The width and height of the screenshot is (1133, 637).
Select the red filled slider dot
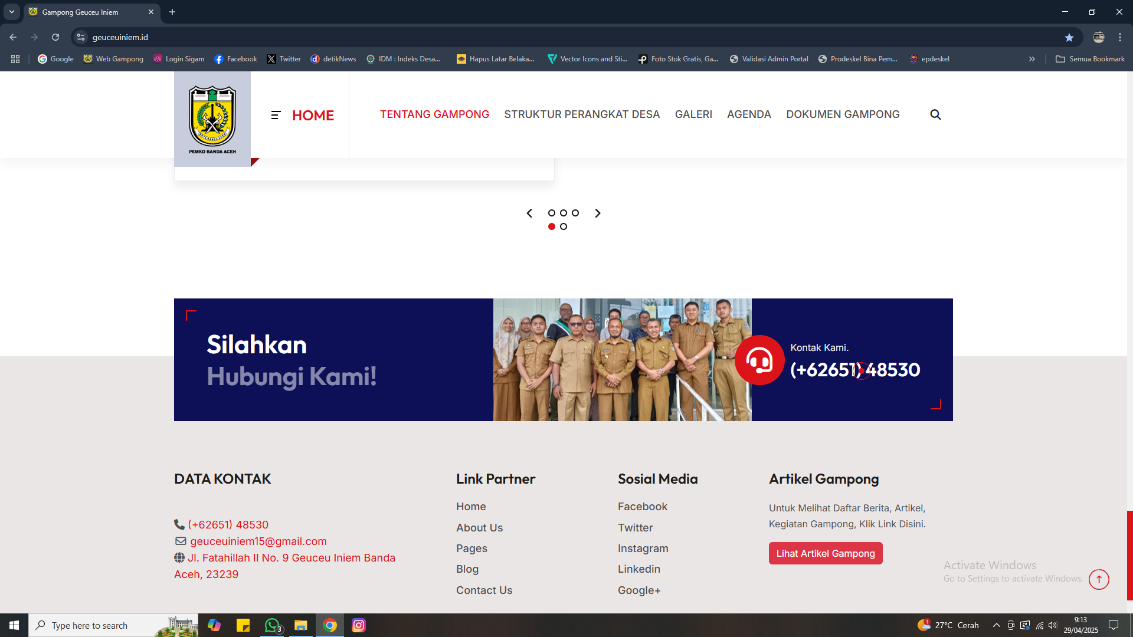click(x=552, y=226)
